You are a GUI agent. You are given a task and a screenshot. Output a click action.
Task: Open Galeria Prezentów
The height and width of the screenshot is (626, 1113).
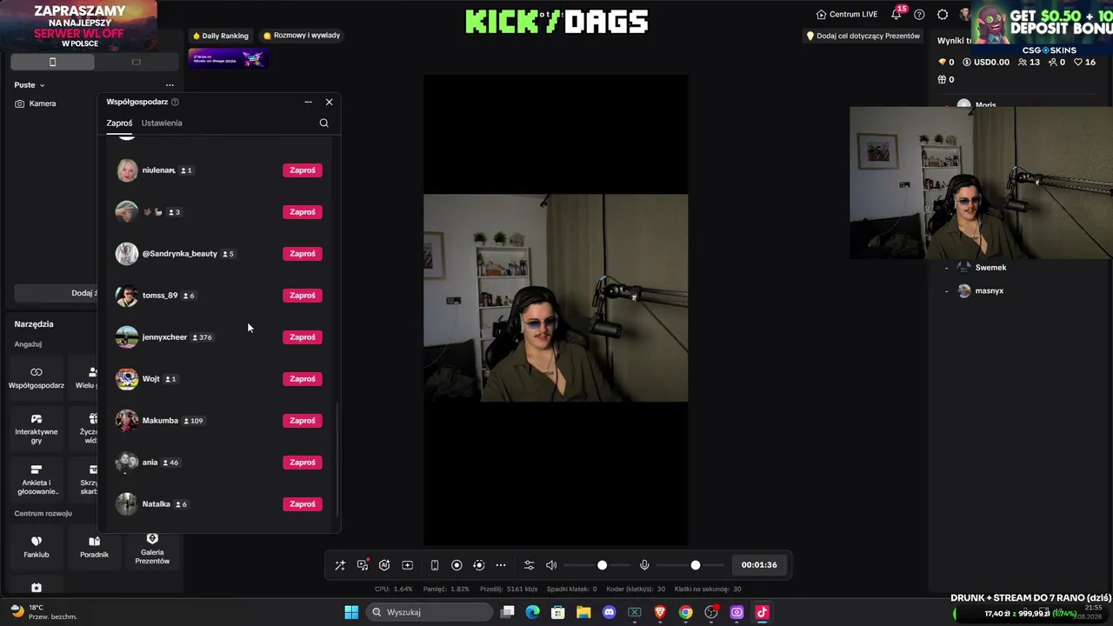point(152,549)
